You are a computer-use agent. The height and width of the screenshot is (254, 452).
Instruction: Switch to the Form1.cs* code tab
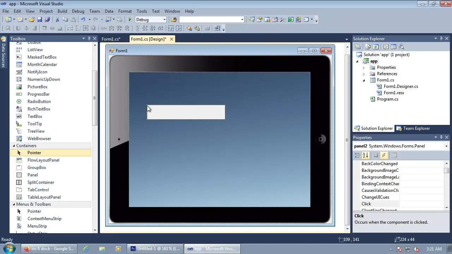tap(111, 39)
